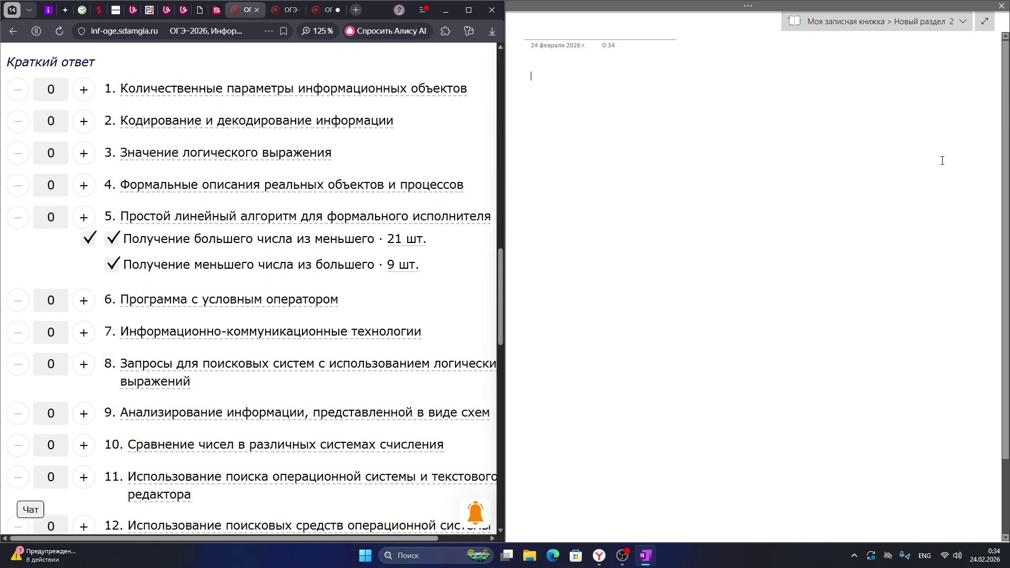Click the 125% zoom control
Image resolution: width=1010 pixels, height=568 pixels.
[317, 31]
